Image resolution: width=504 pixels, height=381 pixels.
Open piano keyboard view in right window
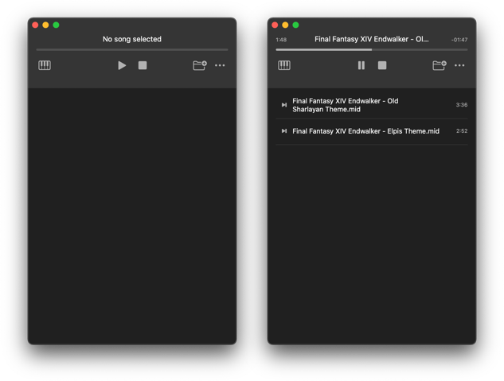284,65
